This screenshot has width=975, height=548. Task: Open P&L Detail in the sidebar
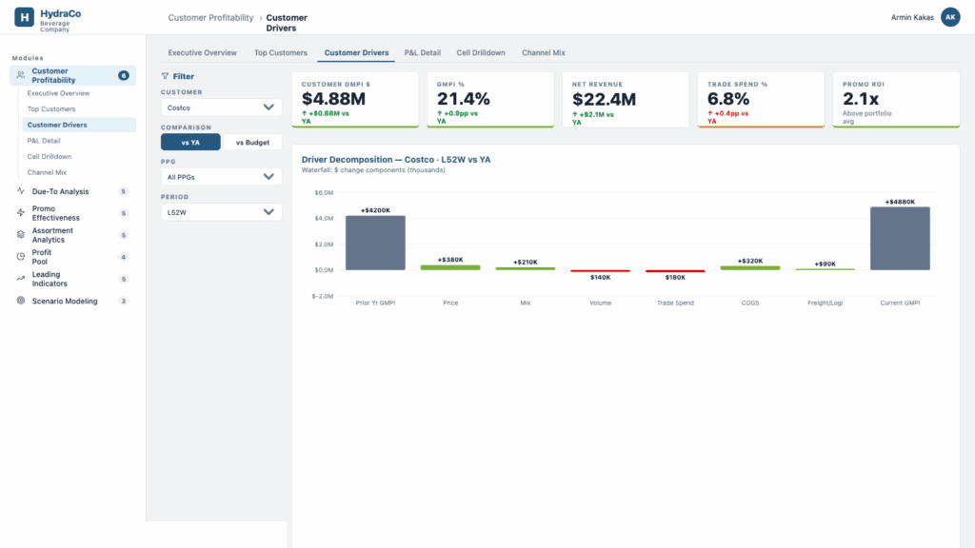click(x=78, y=141)
